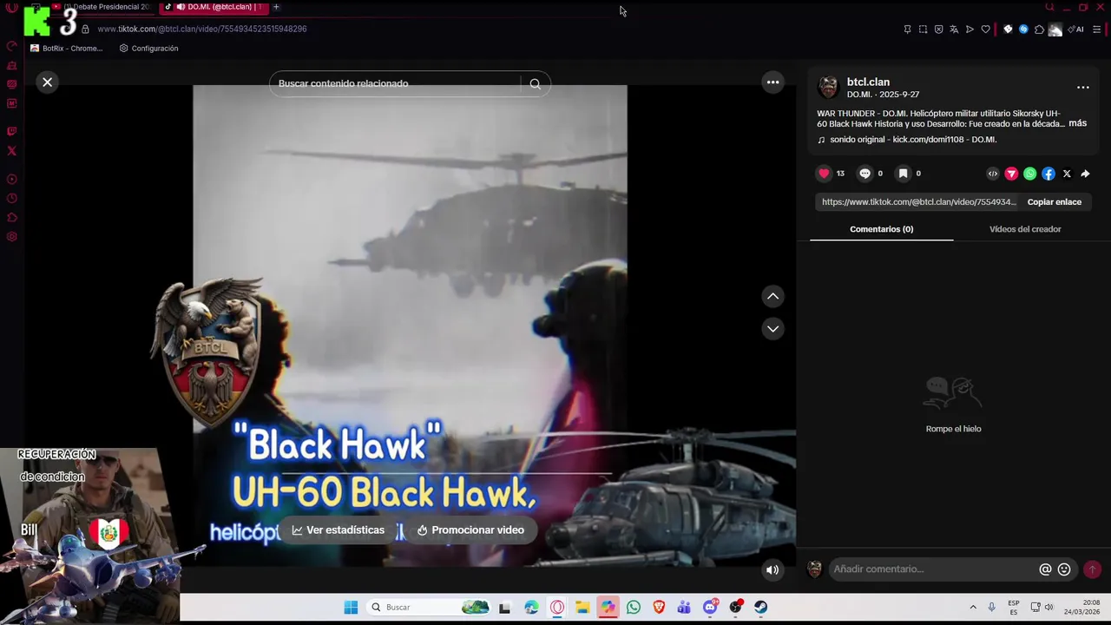Open Configuración bookmark
The width and height of the screenshot is (1111, 625).
(148, 49)
